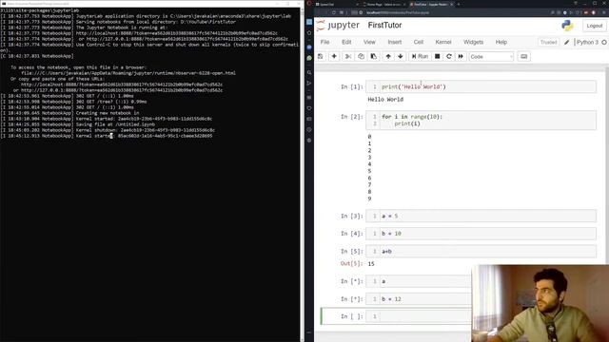This screenshot has height=342, width=609.
Task: Open Messenger in the Opera sidebar
Action: (x=309, y=47)
